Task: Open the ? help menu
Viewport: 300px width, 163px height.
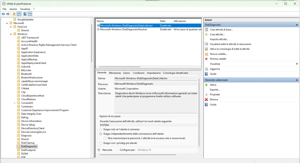Action: tap(34, 9)
